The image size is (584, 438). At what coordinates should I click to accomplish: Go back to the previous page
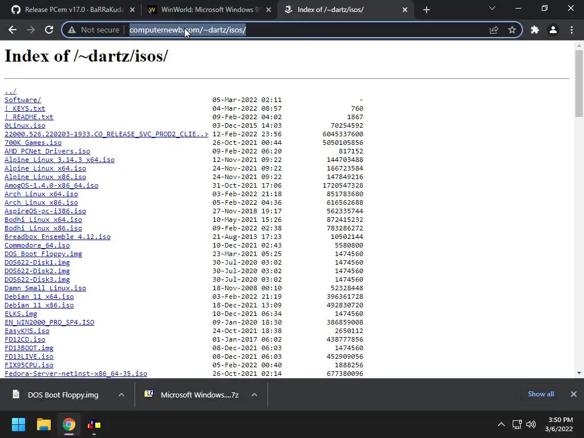13,30
